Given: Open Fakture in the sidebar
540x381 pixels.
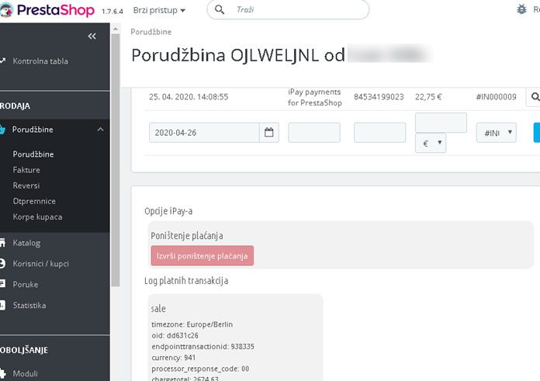Looking at the screenshot, I should coord(26,170).
